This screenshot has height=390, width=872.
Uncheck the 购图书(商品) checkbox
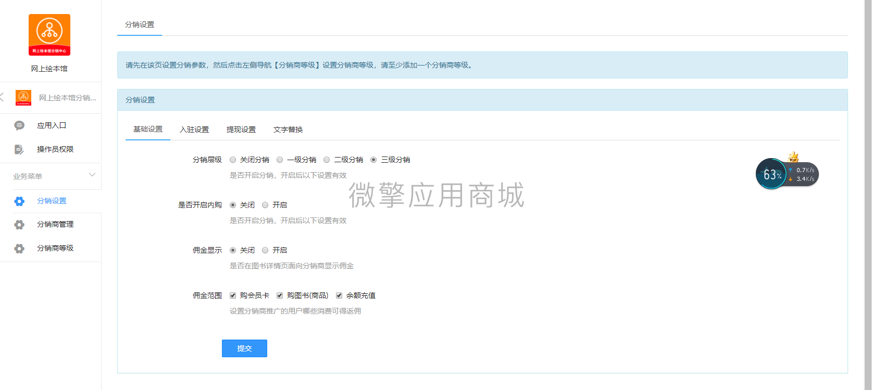(280, 295)
